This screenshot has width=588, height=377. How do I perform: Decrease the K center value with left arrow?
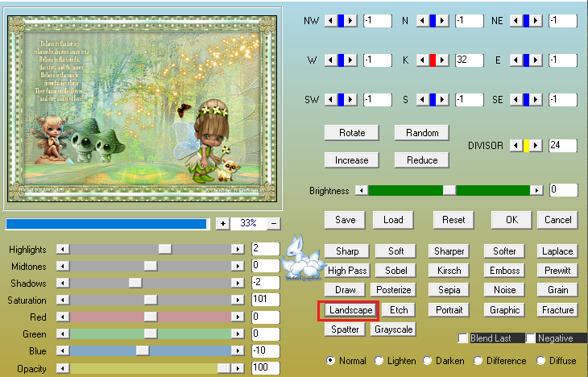[x=423, y=60]
